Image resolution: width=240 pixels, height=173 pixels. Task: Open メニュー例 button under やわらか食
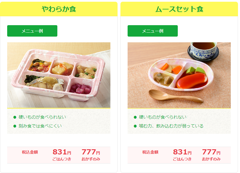[32, 31]
